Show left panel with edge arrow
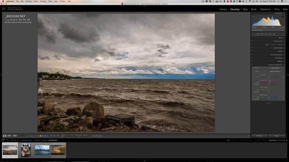This screenshot has height=162, width=289. click(1, 75)
